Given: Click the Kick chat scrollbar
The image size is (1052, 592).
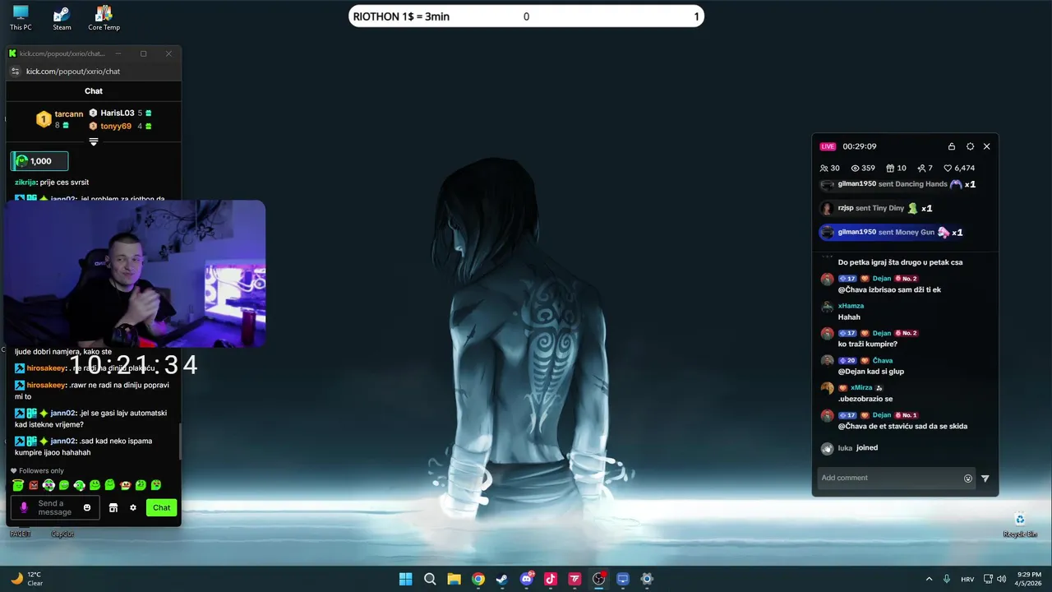Looking at the screenshot, I should pyautogui.click(x=180, y=442).
